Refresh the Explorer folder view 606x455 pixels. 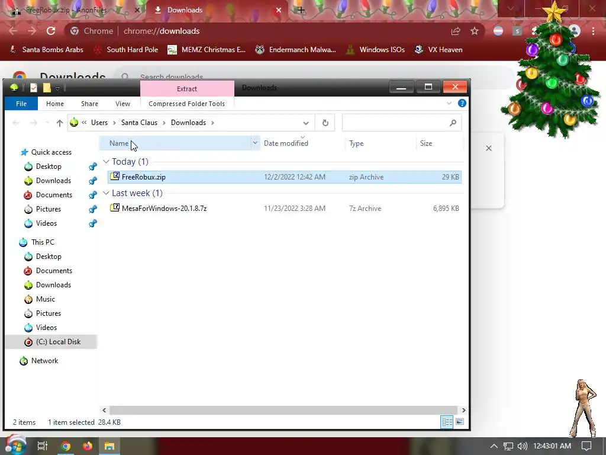point(325,123)
